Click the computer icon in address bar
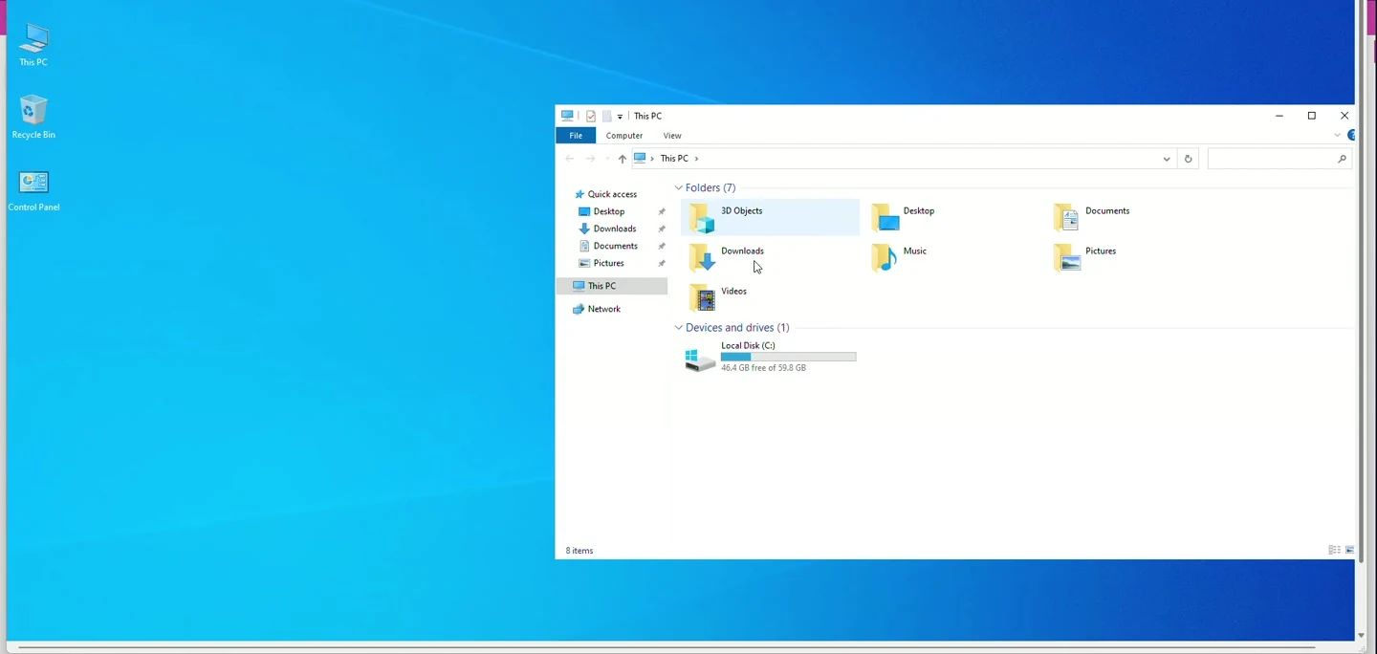This screenshot has height=654, width=1377. 641,158
